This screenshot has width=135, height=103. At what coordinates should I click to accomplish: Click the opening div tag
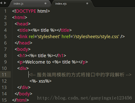23,68
